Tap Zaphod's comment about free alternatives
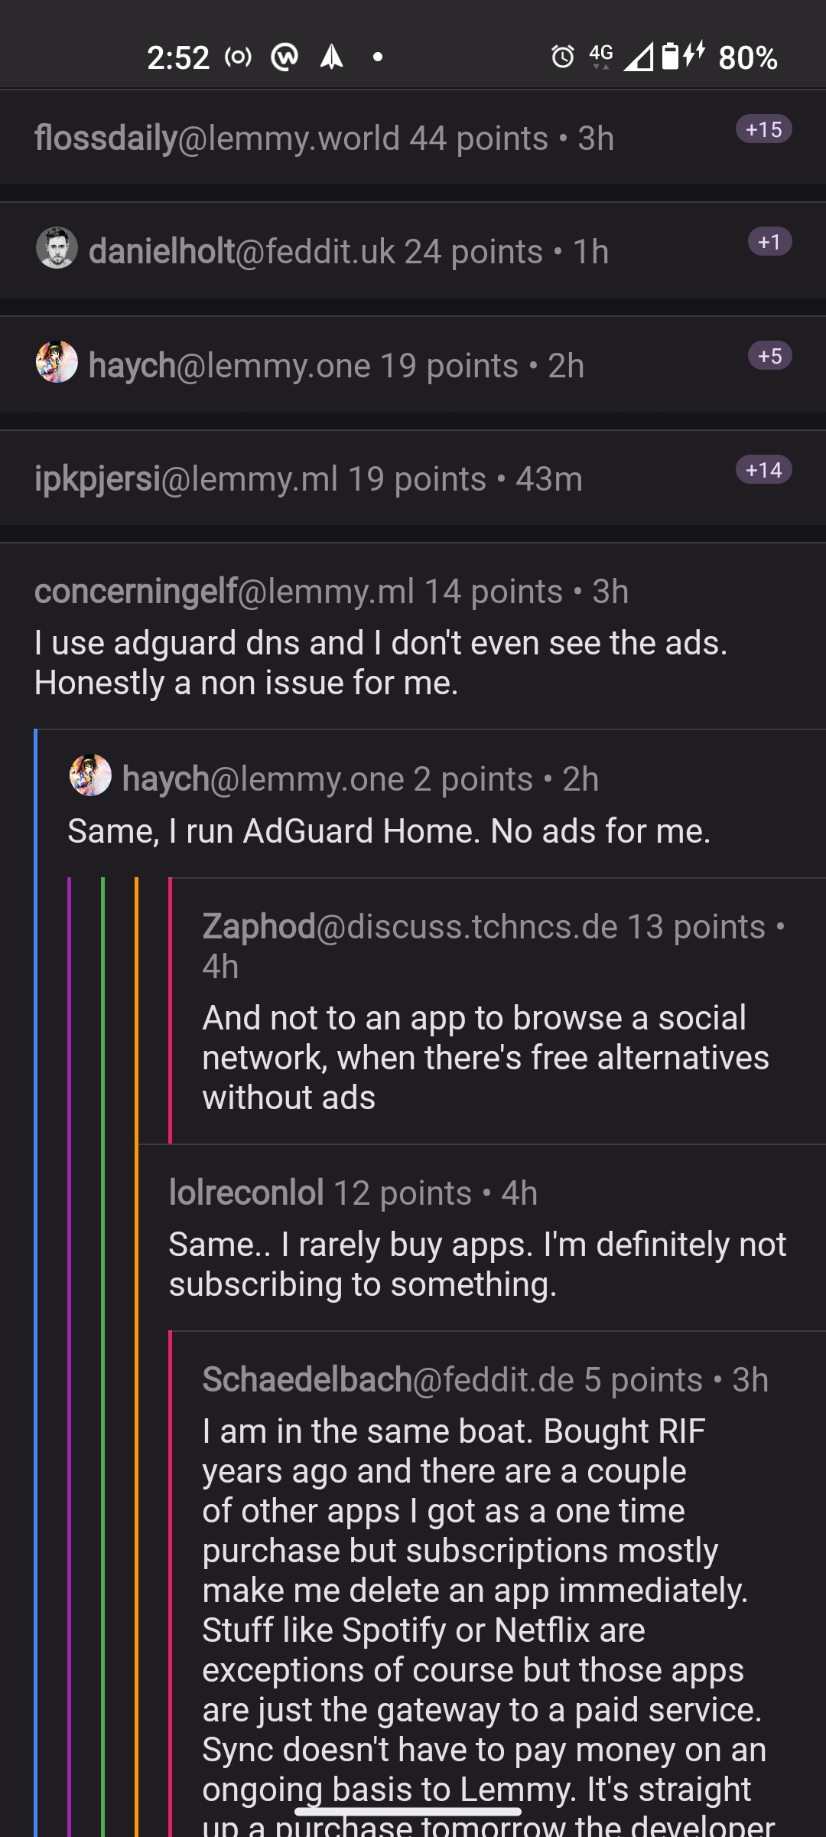 click(x=485, y=1058)
